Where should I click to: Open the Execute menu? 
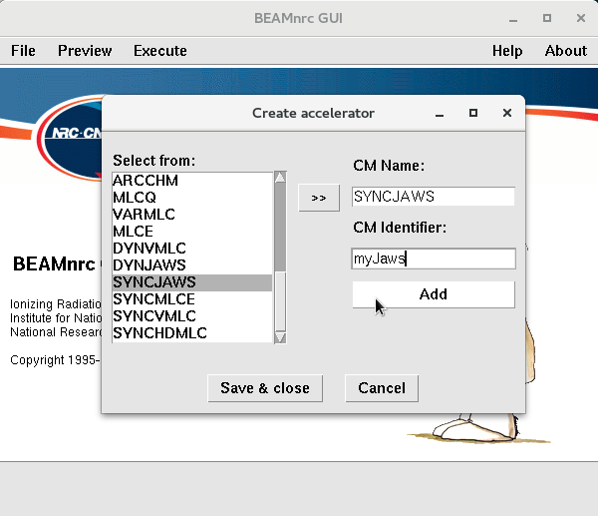click(x=160, y=51)
